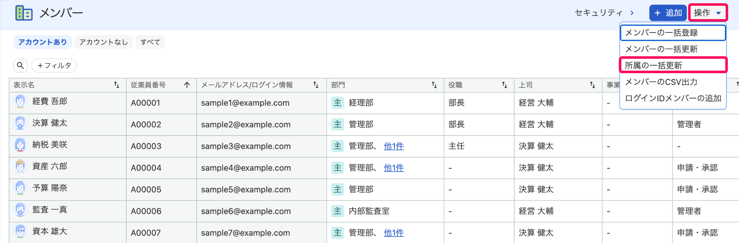Click the ＋フィルタ button
This screenshot has height=243, width=739.
pos(54,66)
